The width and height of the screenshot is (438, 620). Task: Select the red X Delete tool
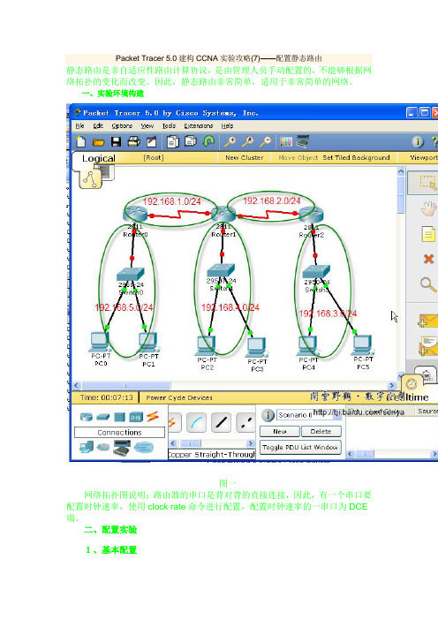coord(428,259)
